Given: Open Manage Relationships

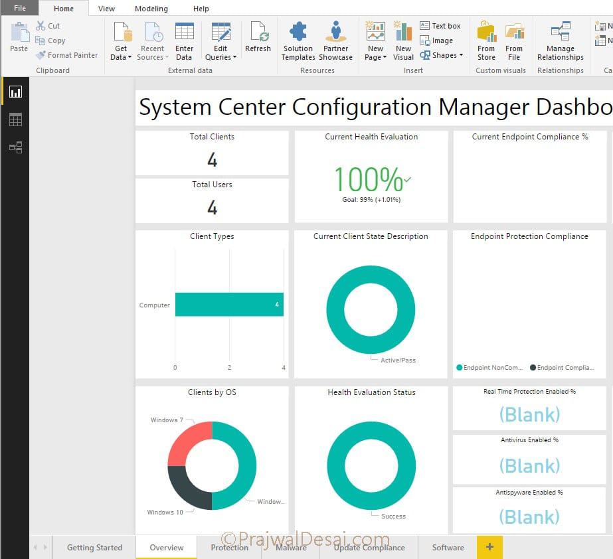Looking at the screenshot, I should click(561, 41).
